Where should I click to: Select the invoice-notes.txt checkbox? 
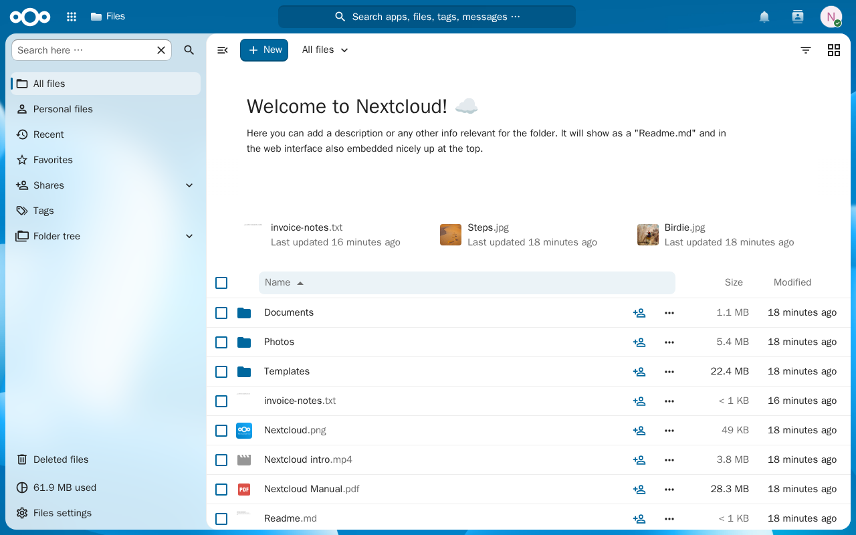(221, 401)
